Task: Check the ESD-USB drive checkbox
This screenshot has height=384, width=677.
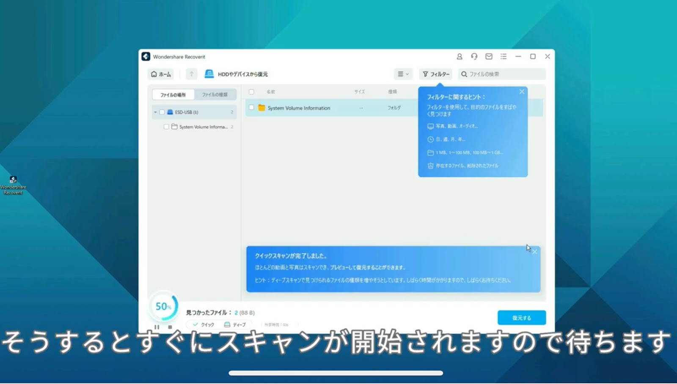Action: coord(162,112)
